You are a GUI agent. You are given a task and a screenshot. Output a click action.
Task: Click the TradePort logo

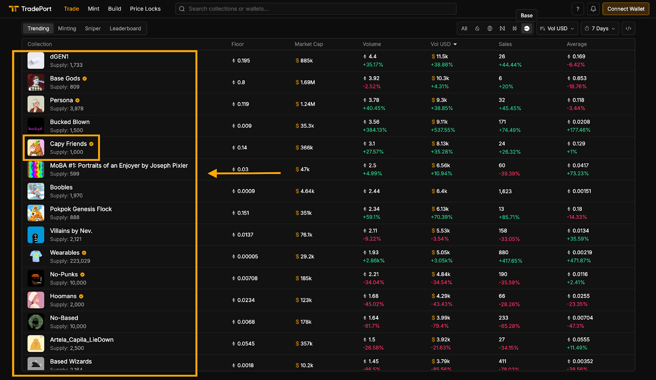30,9
